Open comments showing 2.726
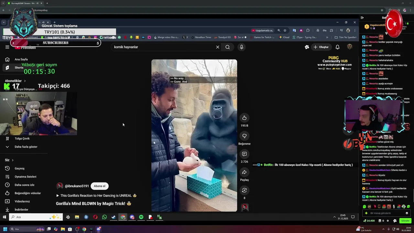Screen dimensions: 414x233 point(244,154)
